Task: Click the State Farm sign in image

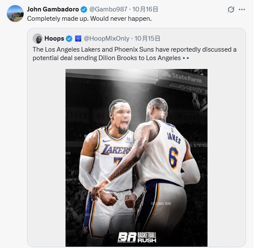Action: pos(187,77)
